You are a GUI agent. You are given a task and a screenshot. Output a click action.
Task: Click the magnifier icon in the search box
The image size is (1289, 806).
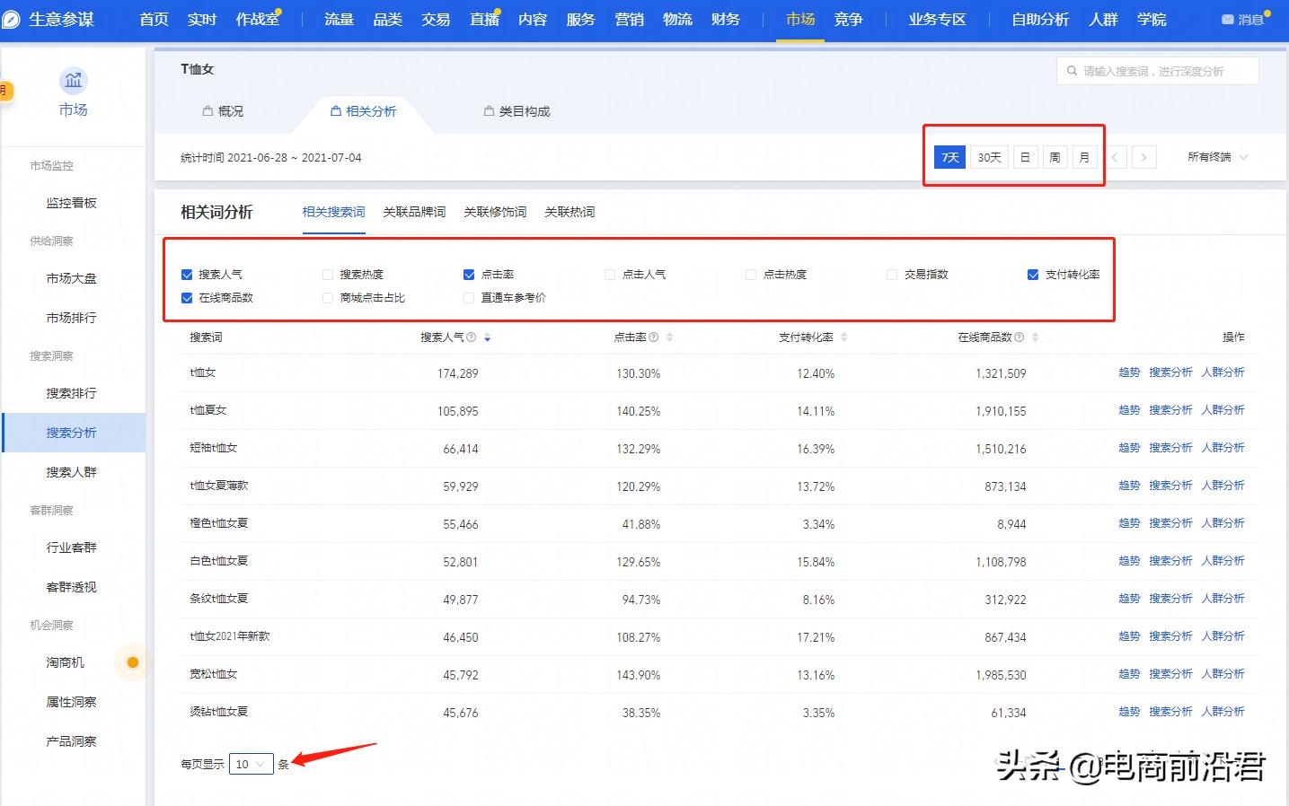[x=1072, y=70]
